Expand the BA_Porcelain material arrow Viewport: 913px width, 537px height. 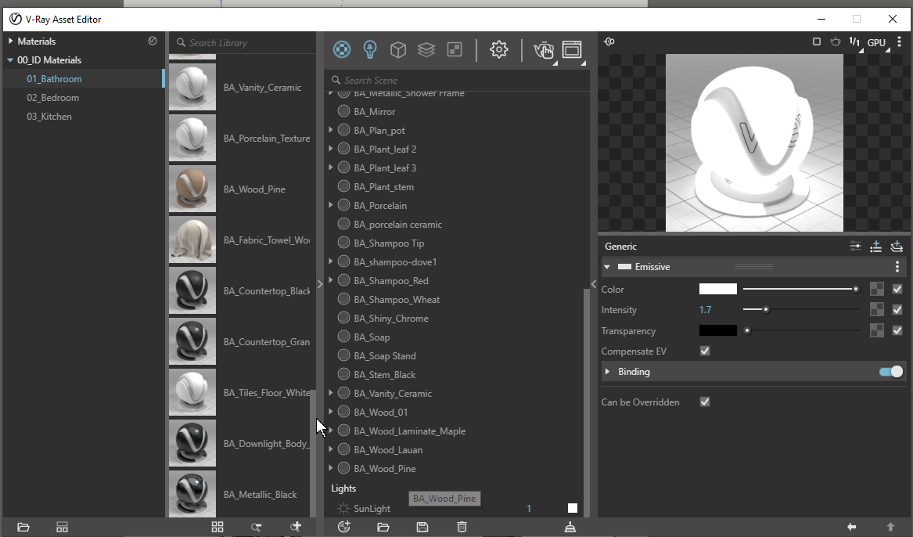(331, 205)
